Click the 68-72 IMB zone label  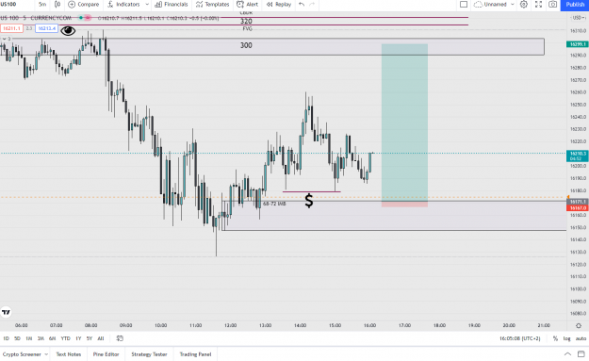click(274, 204)
